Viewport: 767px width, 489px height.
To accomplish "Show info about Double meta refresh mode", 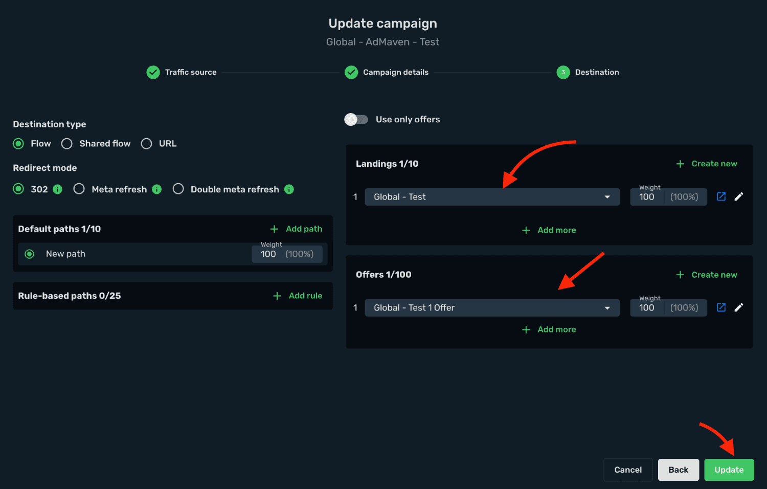I will click(289, 189).
